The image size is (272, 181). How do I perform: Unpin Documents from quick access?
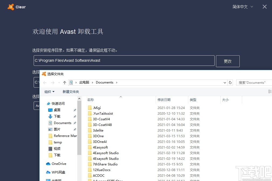75,123
